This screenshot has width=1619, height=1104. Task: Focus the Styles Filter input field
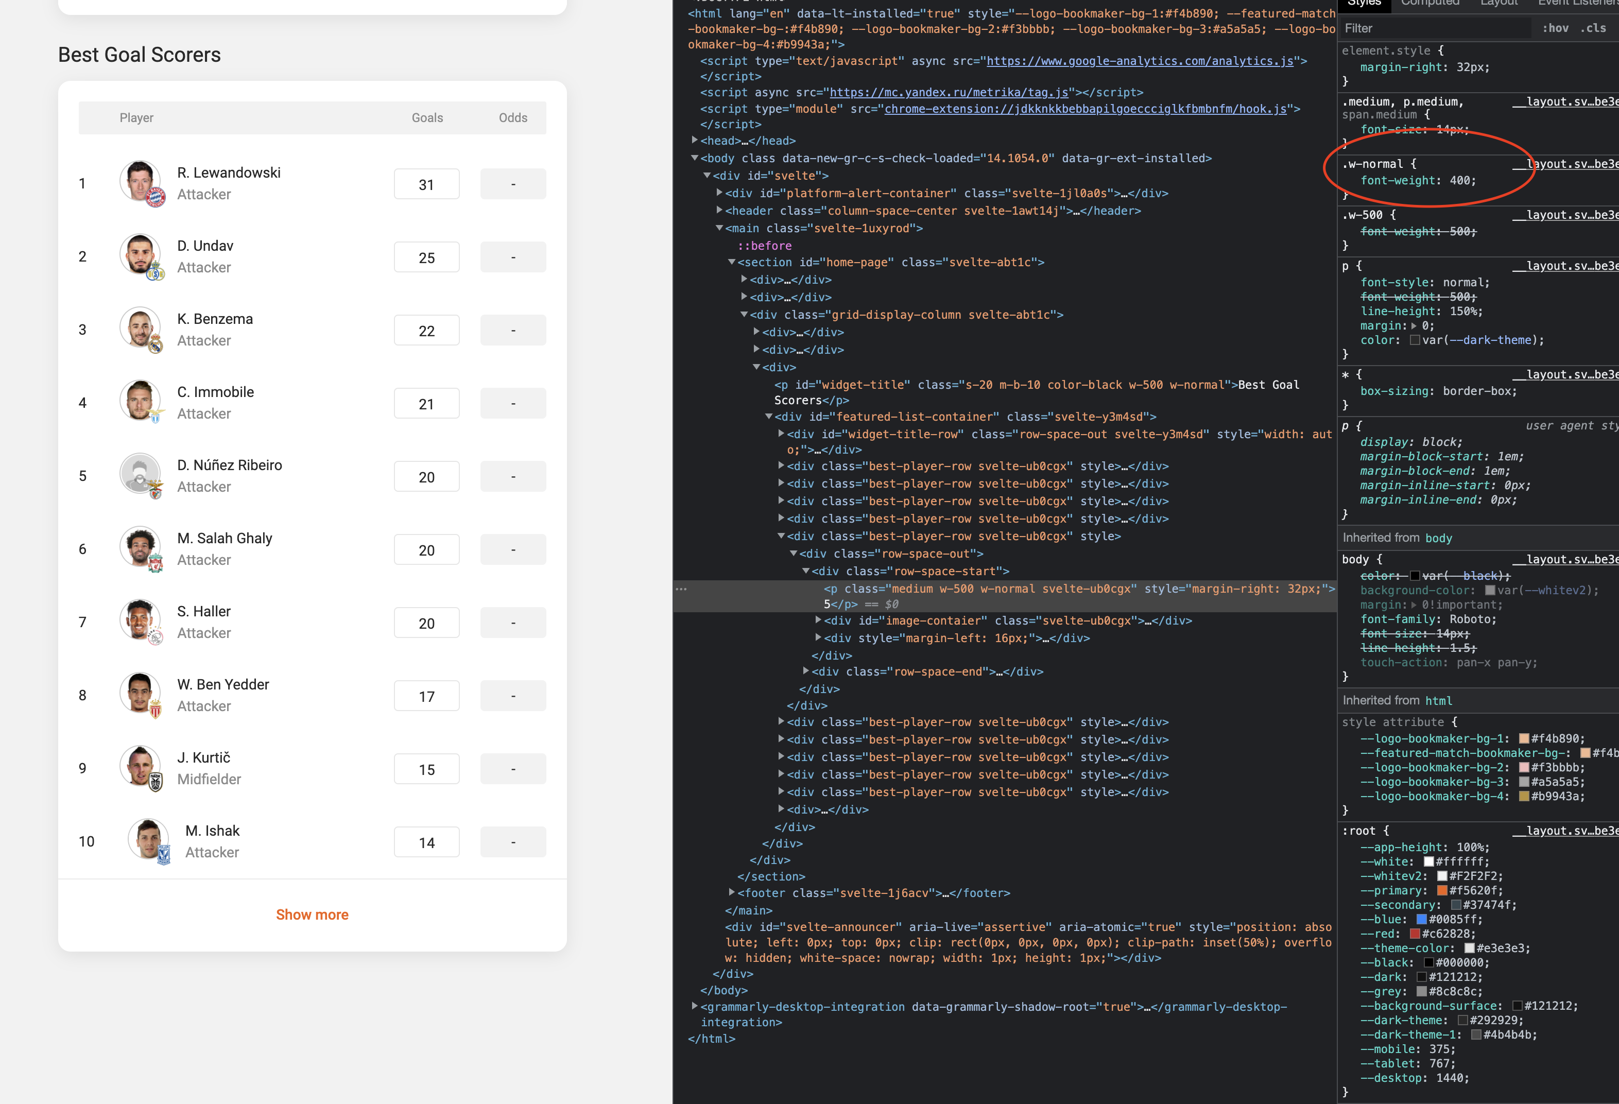tap(1435, 28)
